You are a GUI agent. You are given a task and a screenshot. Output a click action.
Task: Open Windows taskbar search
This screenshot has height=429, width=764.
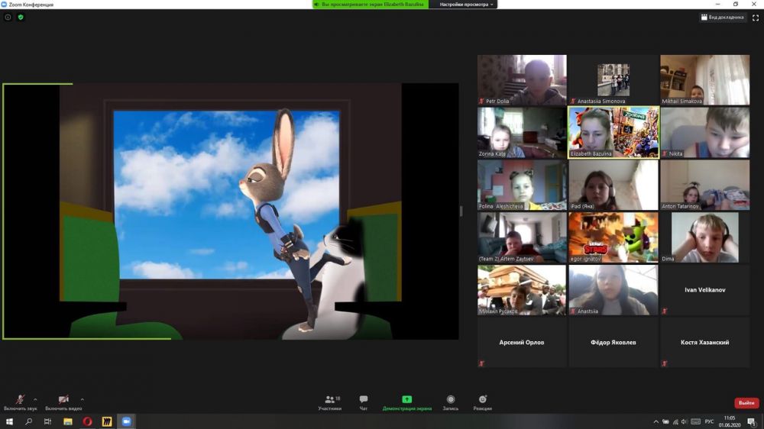click(28, 421)
